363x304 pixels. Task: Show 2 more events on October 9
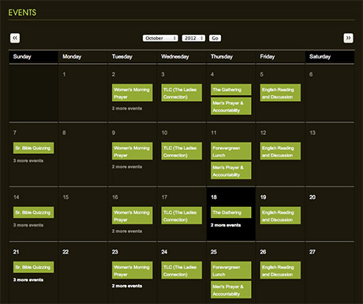click(x=127, y=167)
